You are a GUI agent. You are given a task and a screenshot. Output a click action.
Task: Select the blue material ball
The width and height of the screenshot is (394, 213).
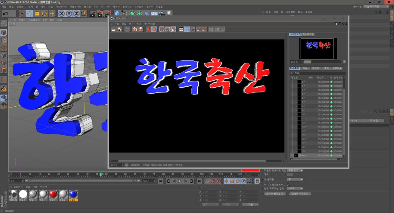click(x=73, y=194)
